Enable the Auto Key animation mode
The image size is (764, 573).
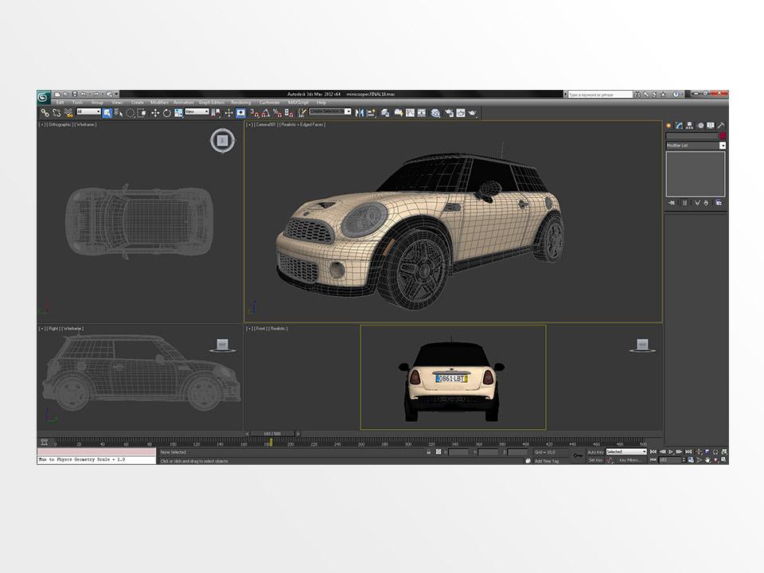[594, 452]
